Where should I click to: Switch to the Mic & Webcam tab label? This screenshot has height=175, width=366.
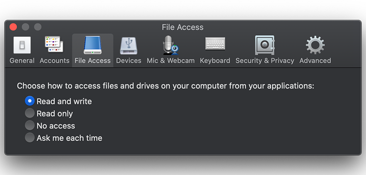[x=171, y=61]
